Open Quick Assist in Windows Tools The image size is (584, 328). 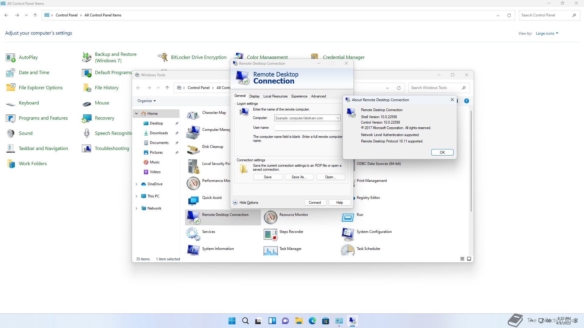click(193, 200)
